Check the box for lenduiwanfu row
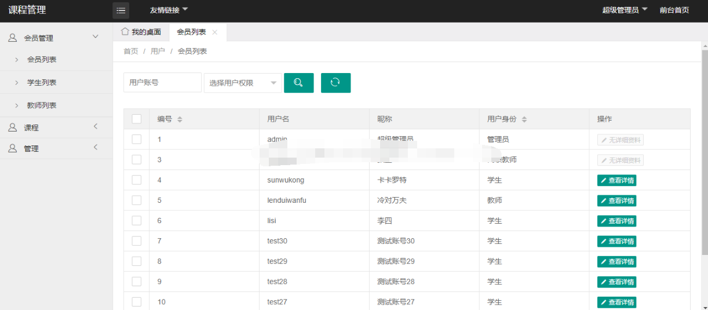Screen dimensions: 708x310 click(137, 200)
